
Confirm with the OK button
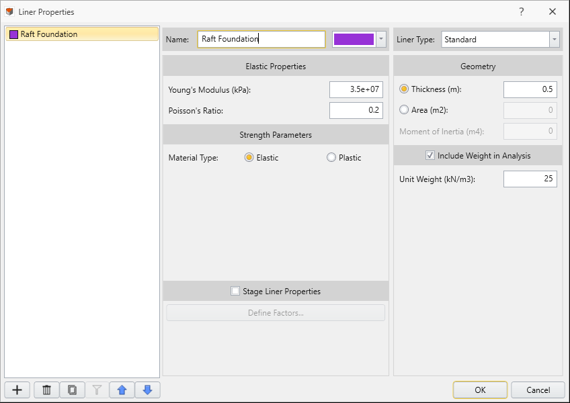coord(480,390)
